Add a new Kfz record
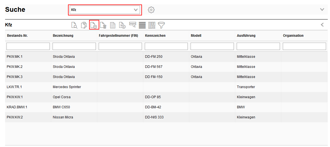The width and height of the screenshot is (330, 147). tap(94, 25)
